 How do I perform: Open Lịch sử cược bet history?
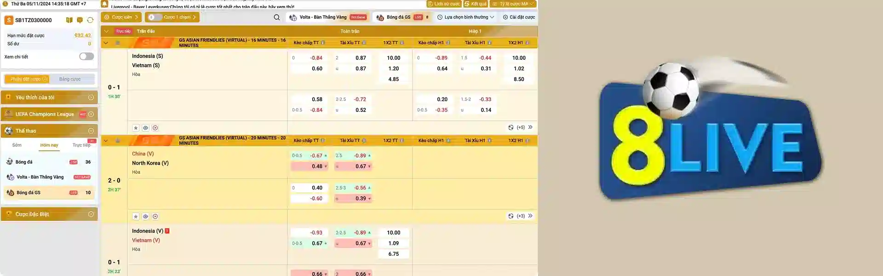tap(443, 4)
